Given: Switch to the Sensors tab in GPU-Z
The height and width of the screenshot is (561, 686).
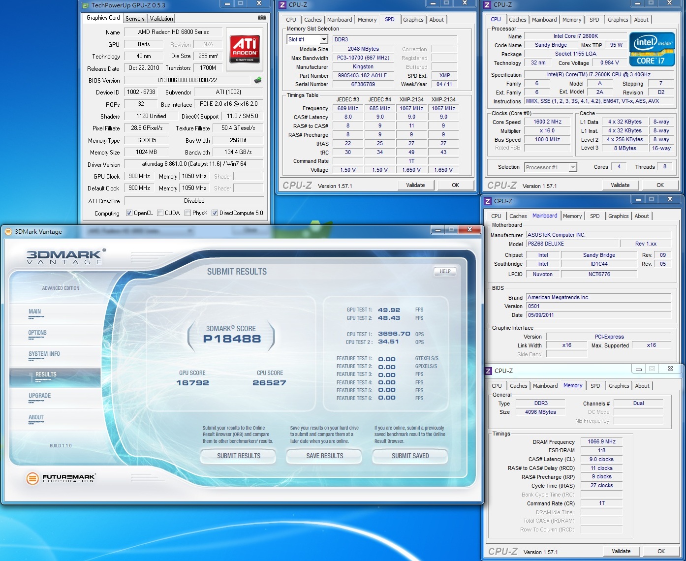Looking at the screenshot, I should click(135, 19).
